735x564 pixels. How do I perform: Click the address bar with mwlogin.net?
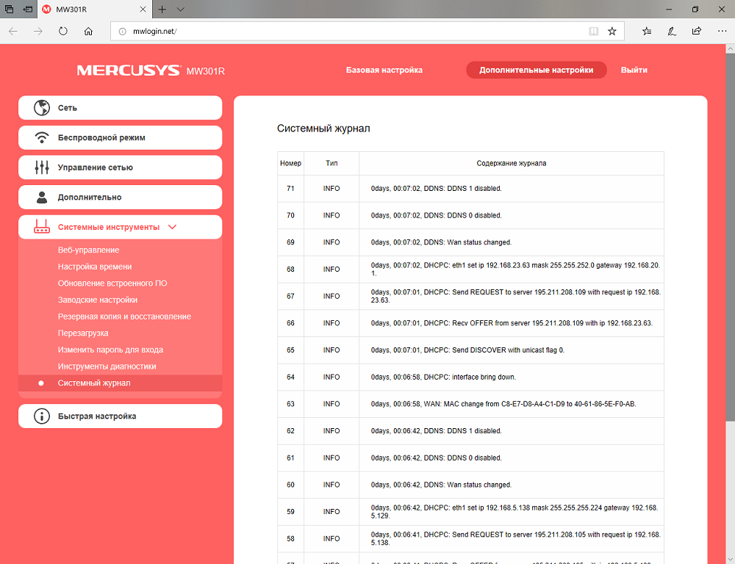point(367,32)
